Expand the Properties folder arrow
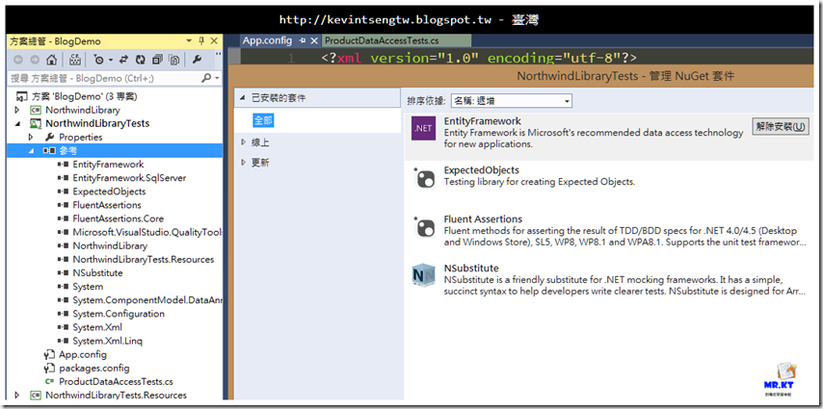Viewport: 823px width, 409px height. coord(31,138)
